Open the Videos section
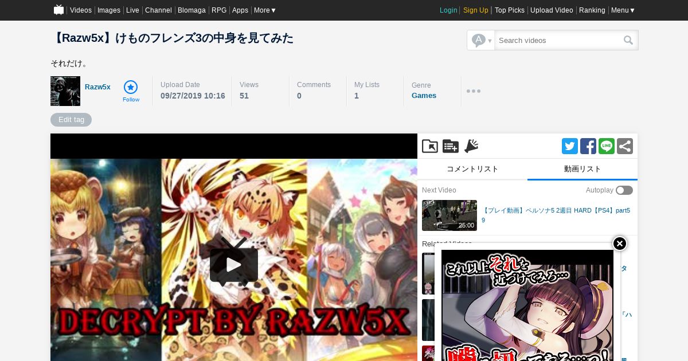 click(x=81, y=10)
